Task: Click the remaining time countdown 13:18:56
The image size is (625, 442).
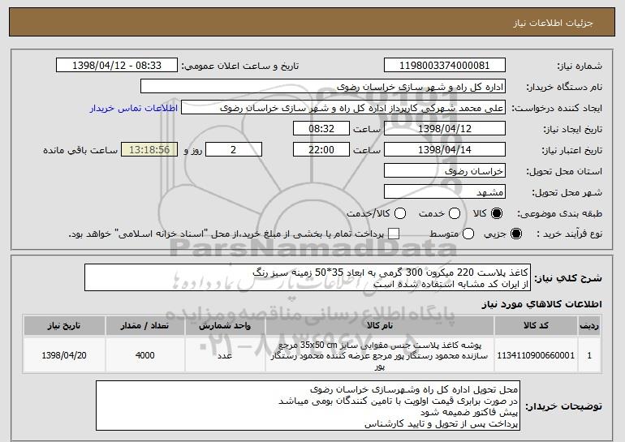Action: pos(149,150)
